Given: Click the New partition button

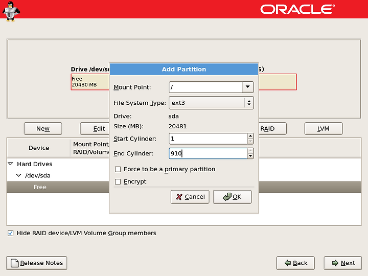Looking at the screenshot, I should click(x=43, y=129).
